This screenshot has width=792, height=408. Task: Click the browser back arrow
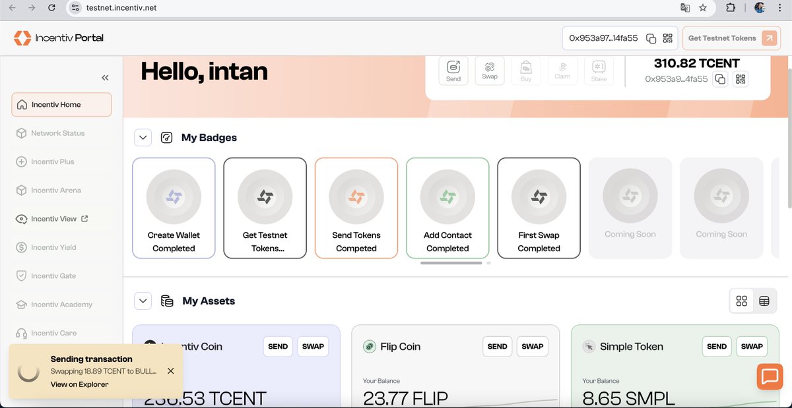coord(13,8)
